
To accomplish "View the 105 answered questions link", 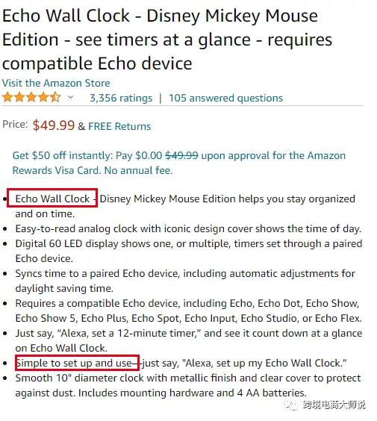I will [x=225, y=98].
